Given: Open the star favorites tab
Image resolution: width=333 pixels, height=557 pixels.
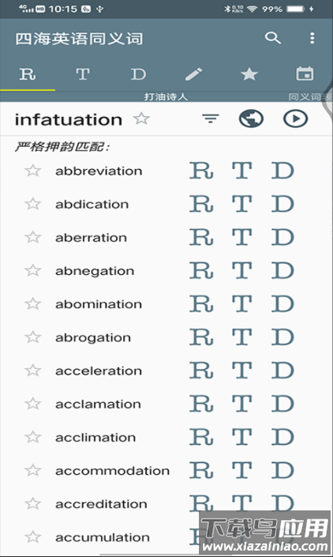Looking at the screenshot, I should 249,74.
